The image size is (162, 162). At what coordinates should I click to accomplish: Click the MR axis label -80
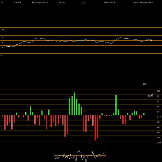(x=158, y=138)
